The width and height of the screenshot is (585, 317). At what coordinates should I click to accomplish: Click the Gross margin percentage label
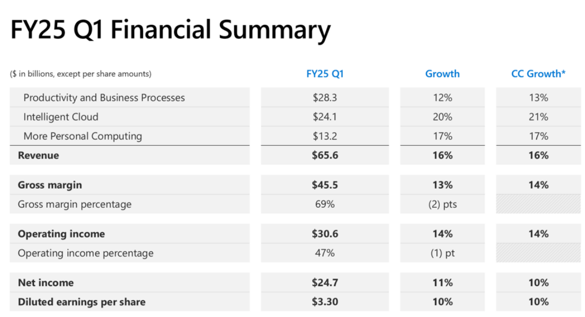(74, 204)
